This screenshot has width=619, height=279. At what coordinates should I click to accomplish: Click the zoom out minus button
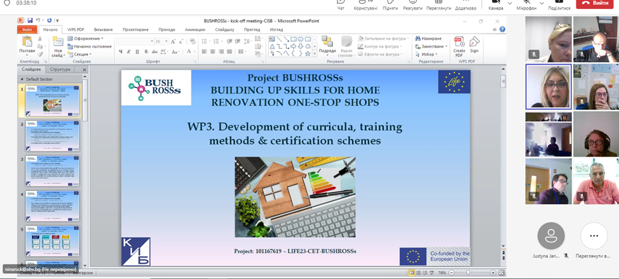(x=452, y=273)
